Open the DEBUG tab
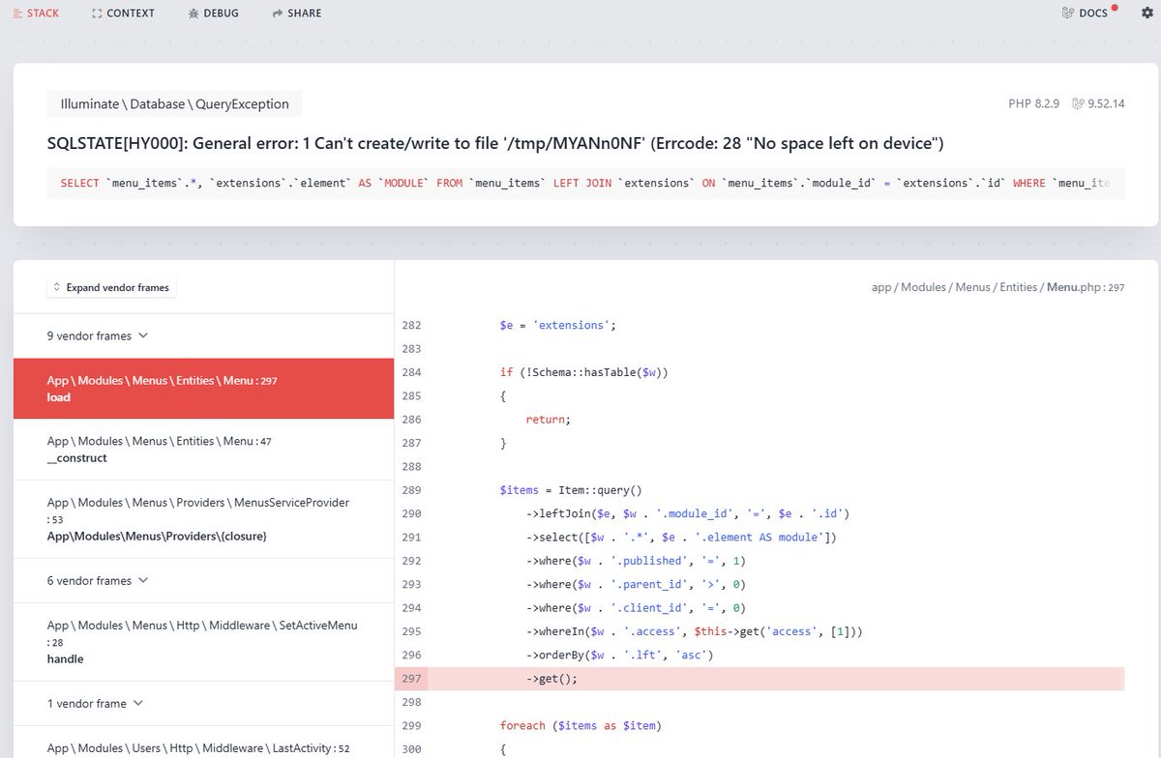The height and width of the screenshot is (758, 1161). tap(213, 14)
